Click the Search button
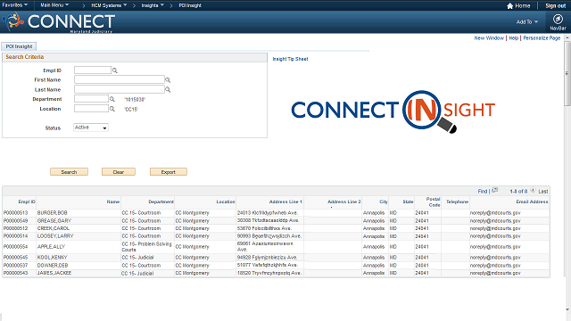571x321 pixels. 69,172
